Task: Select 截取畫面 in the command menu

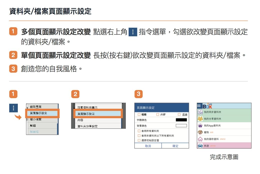Action: [36, 107]
